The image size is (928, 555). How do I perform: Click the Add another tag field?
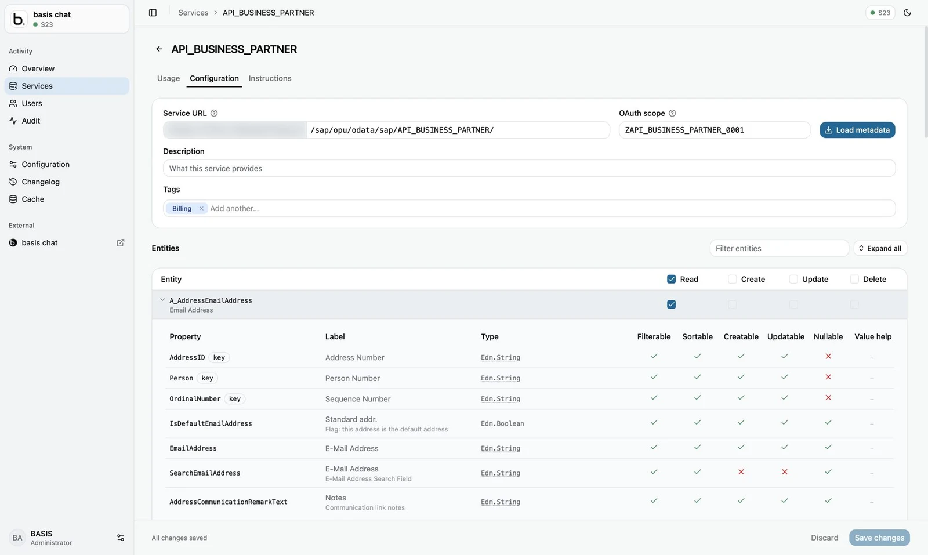pyautogui.click(x=551, y=208)
